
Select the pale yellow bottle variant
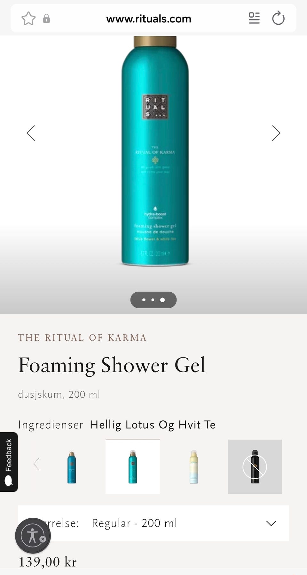(x=194, y=467)
